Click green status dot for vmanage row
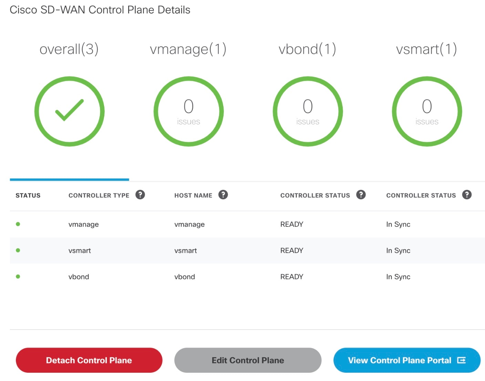Screen dimensions: 485x381 (18, 224)
